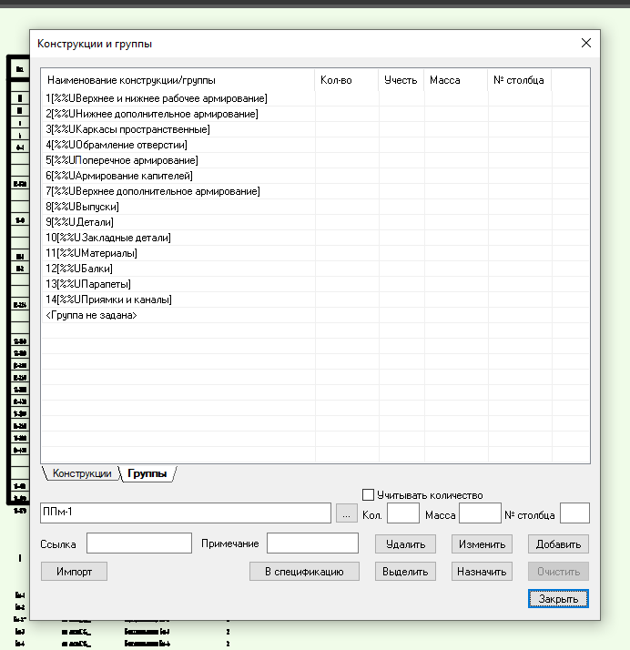Close the Конструкции и группы dialog
Viewport: 630px width, 650px height.
click(x=586, y=43)
